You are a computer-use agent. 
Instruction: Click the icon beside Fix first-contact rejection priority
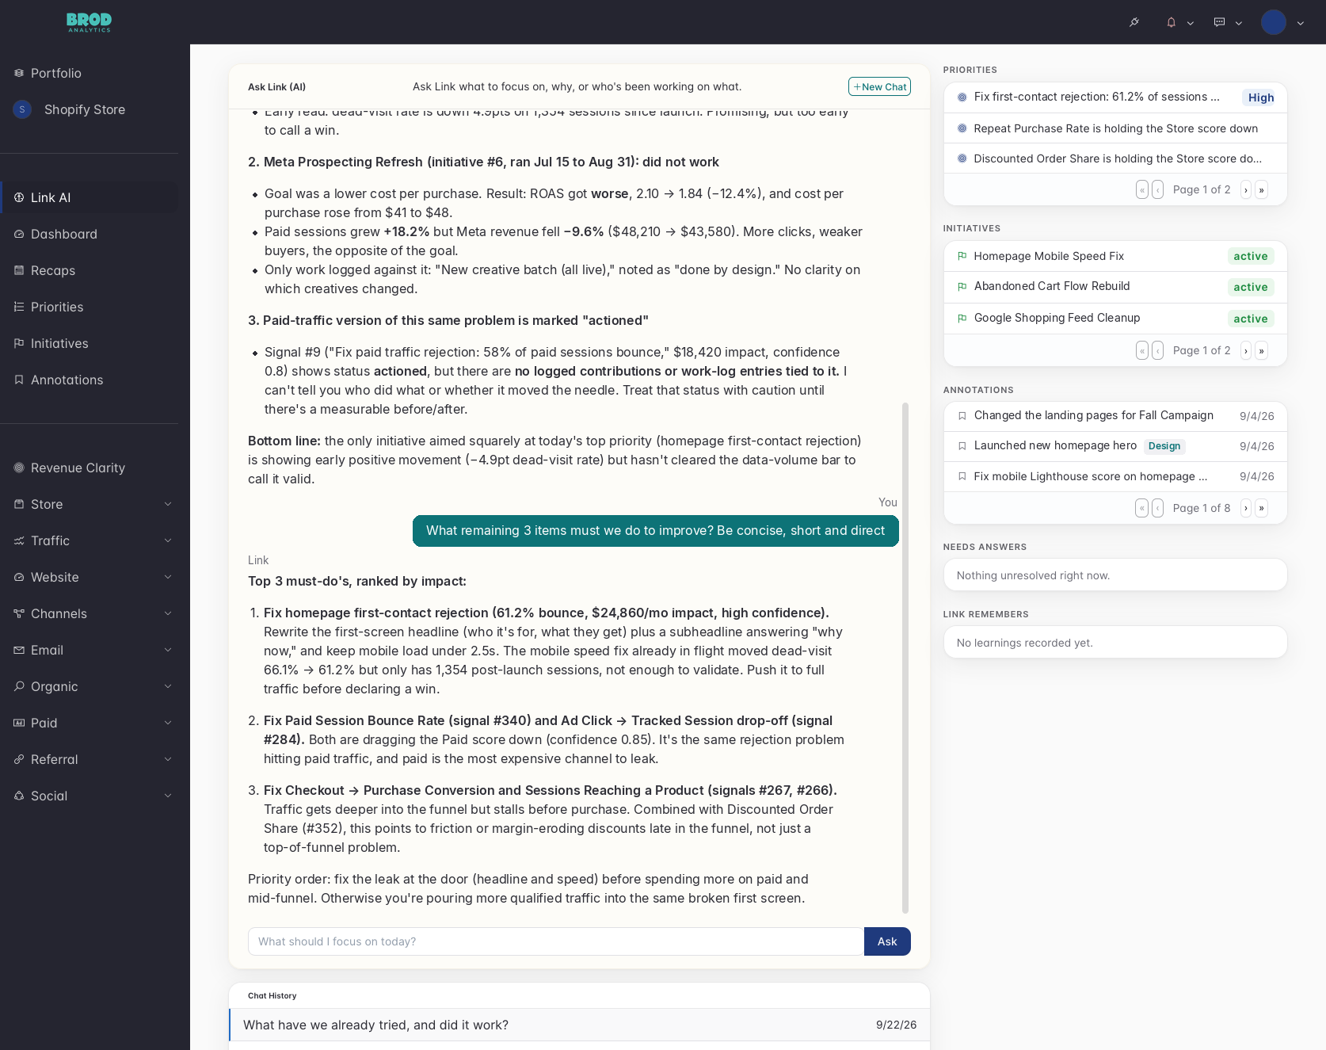click(x=962, y=97)
